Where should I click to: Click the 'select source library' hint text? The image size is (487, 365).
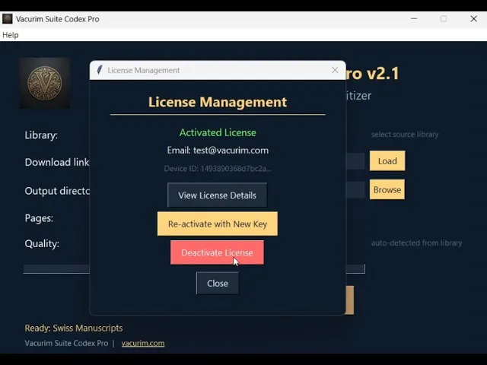[x=405, y=135]
